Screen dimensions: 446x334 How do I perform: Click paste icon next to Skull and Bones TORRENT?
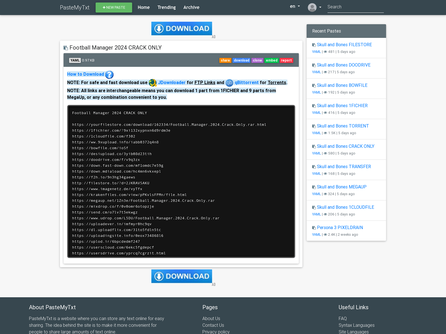314,126
